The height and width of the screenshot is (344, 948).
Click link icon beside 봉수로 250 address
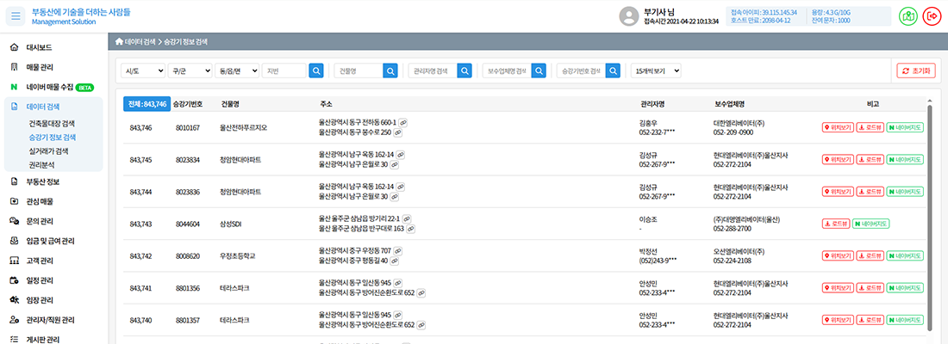point(398,132)
